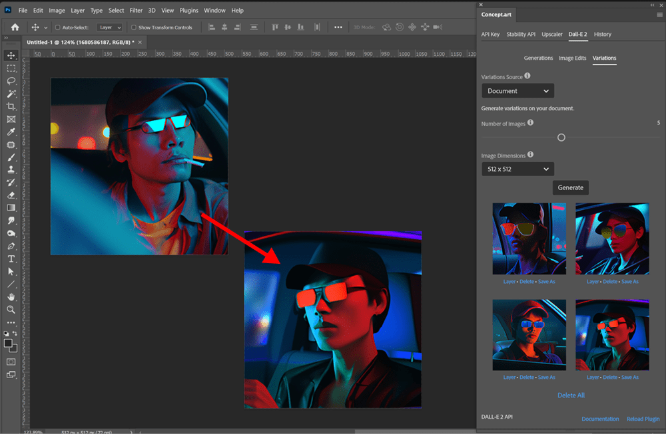Click the Generate button

pyautogui.click(x=571, y=187)
